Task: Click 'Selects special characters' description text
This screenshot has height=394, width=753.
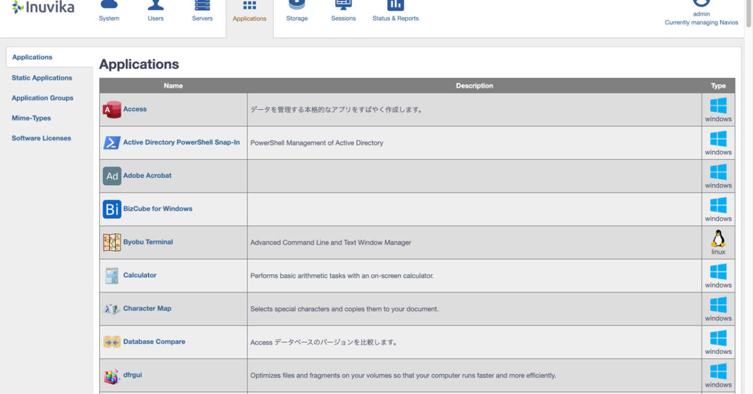Action: pos(344,309)
